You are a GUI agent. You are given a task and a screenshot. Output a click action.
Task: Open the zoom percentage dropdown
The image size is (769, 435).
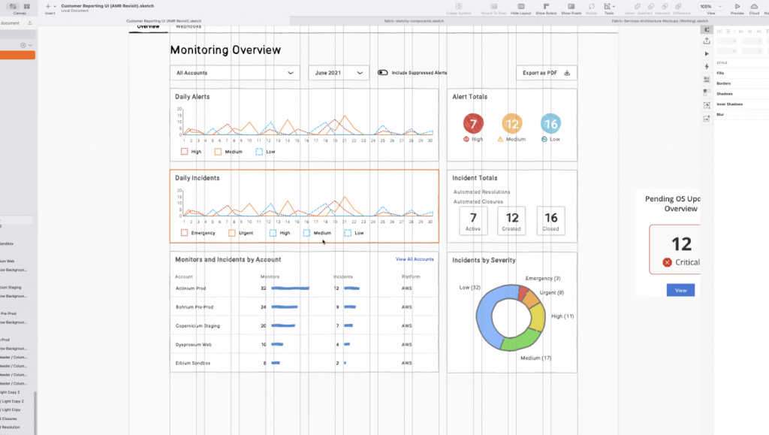click(710, 7)
